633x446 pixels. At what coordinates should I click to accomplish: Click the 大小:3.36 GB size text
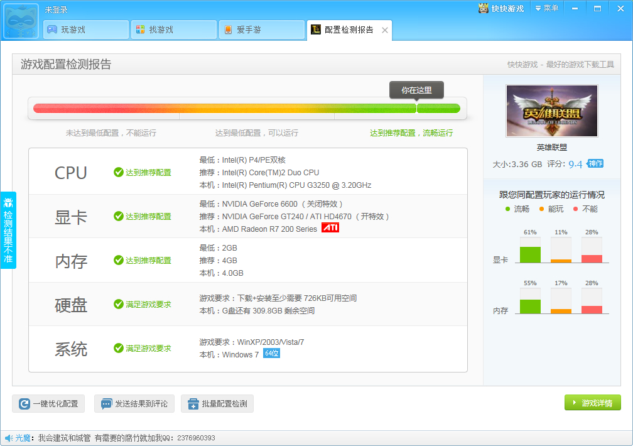pyautogui.click(x=517, y=165)
